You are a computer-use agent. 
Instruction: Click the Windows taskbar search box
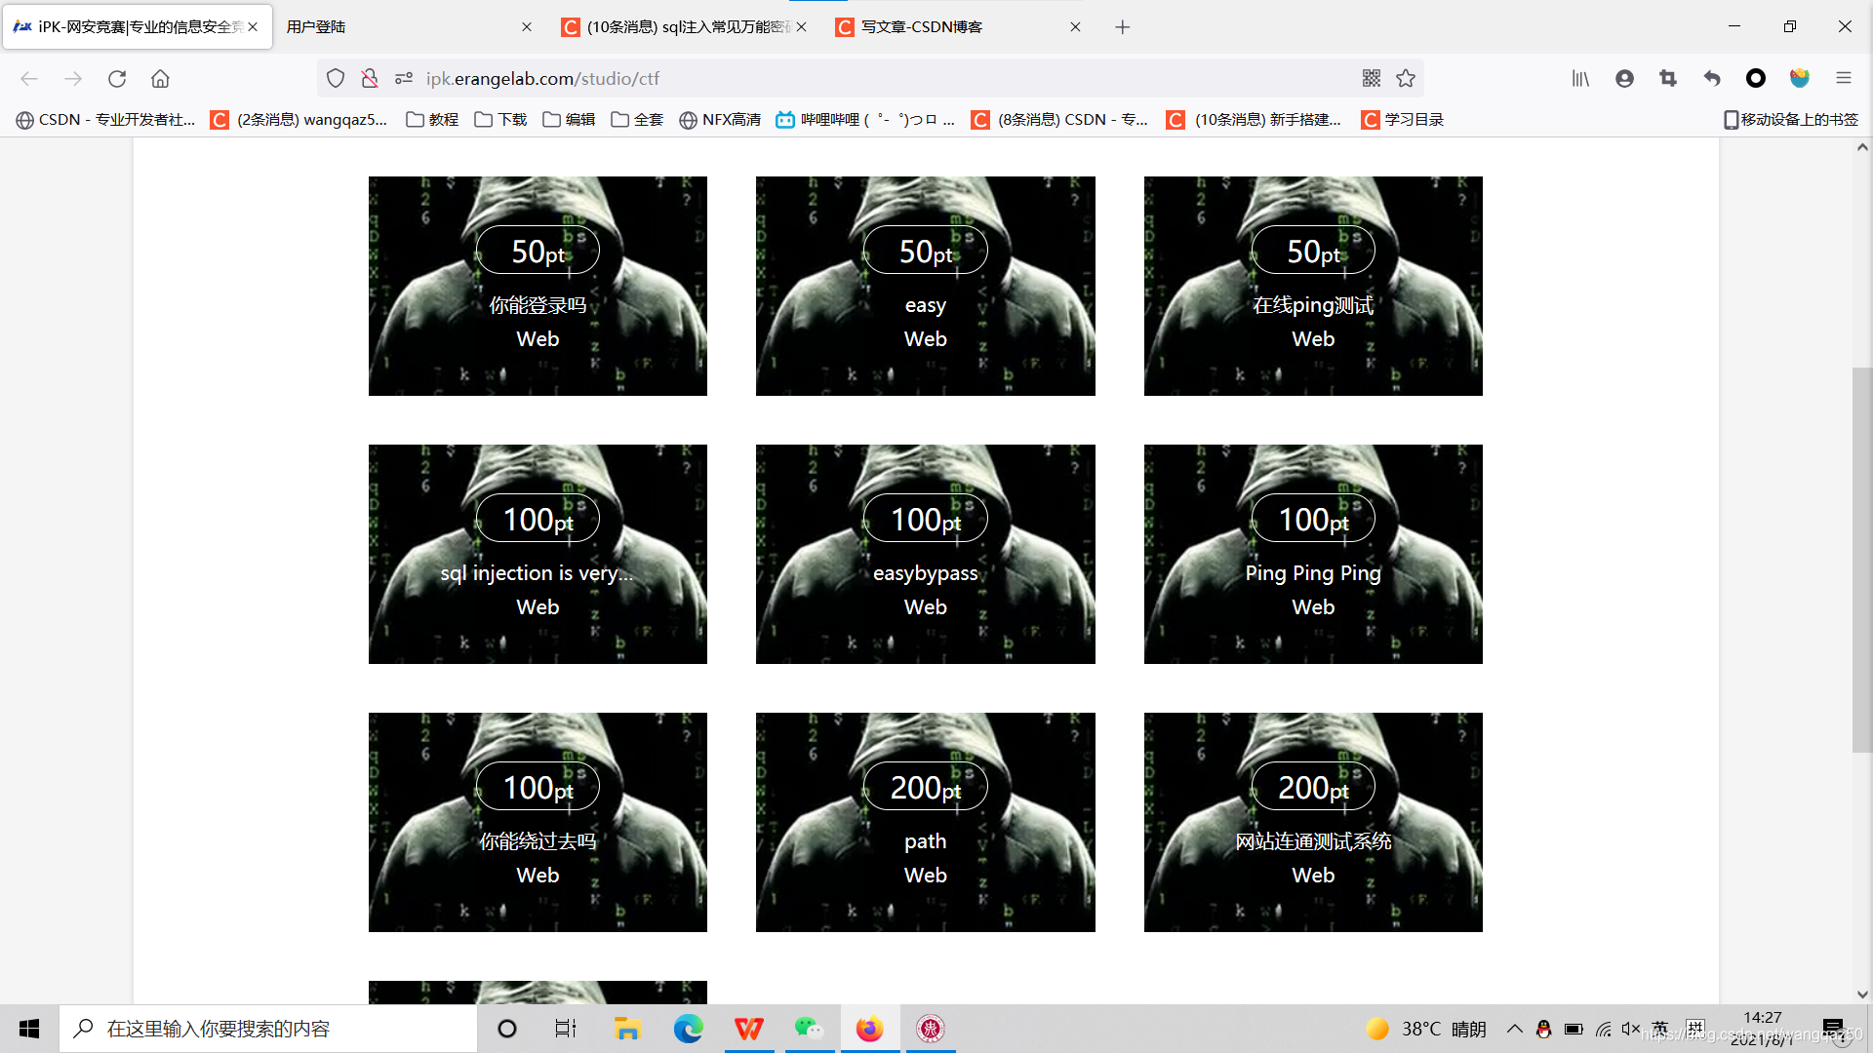pyautogui.click(x=268, y=1029)
